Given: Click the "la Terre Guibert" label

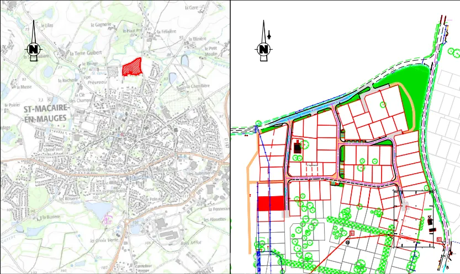Looking at the screenshot, I should (x=86, y=53).
